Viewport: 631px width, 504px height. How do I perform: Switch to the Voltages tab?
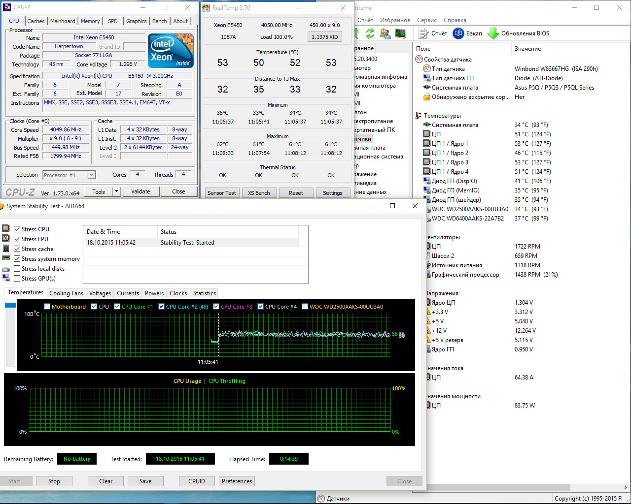tap(100, 293)
